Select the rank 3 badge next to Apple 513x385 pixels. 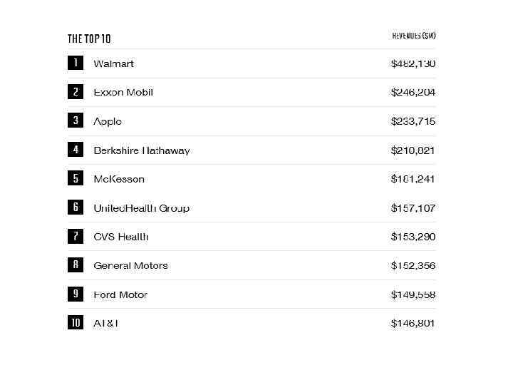[75, 121]
